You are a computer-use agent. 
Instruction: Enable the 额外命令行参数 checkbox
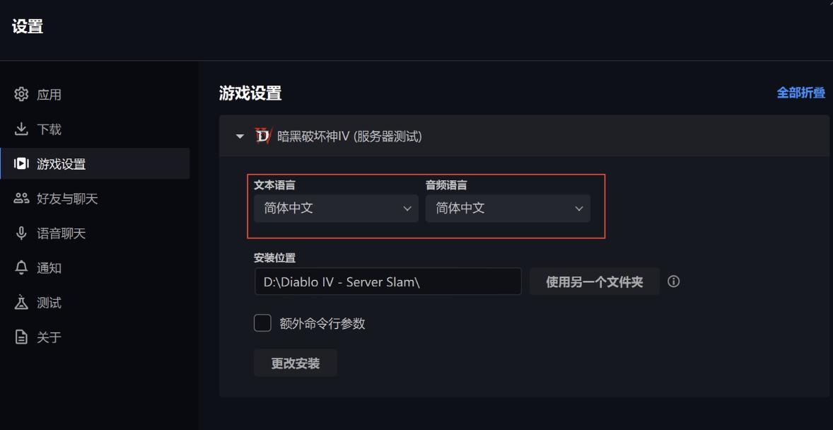pos(262,322)
